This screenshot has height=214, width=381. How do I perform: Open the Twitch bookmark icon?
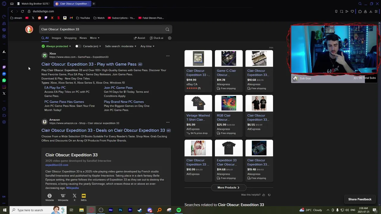pos(46,18)
